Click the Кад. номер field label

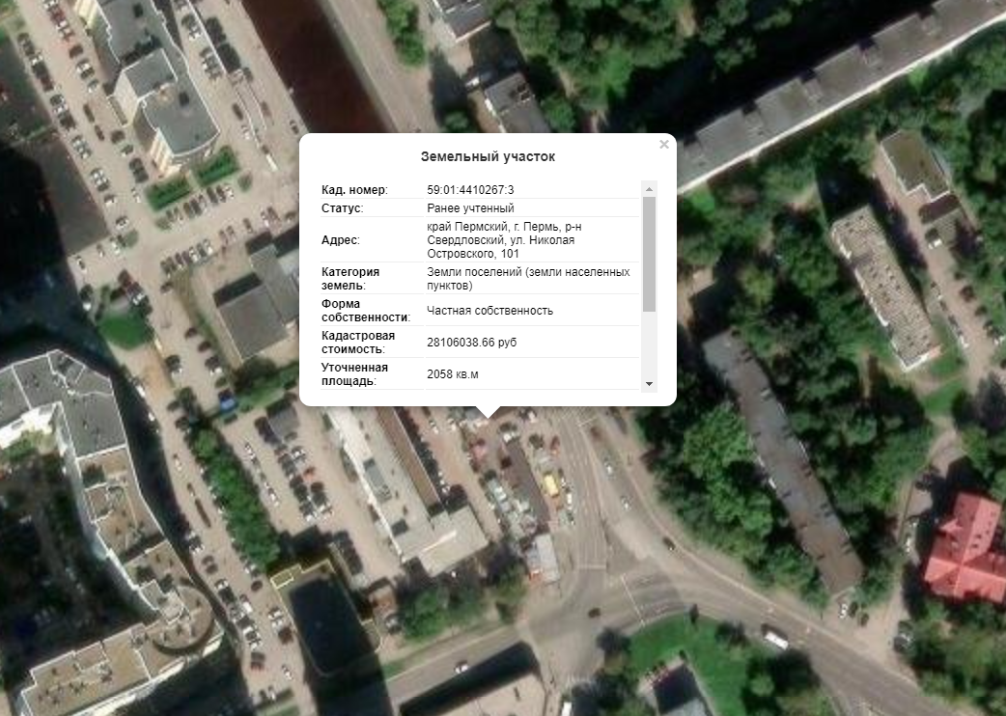pos(354,190)
